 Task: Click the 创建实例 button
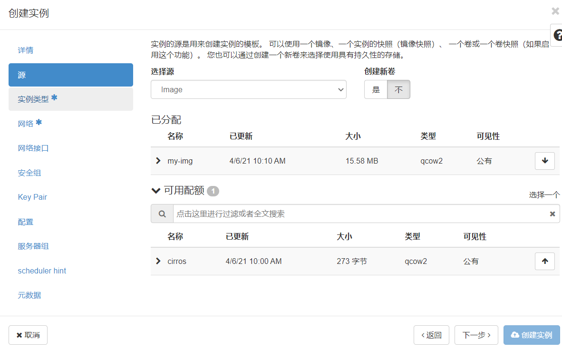[x=532, y=335]
